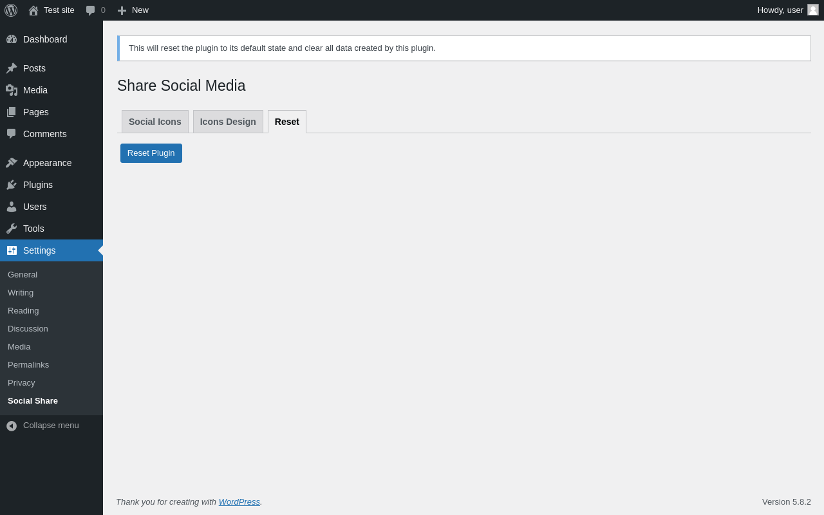The width and height of the screenshot is (824, 515).
Task: Open the Posts menu
Action: (51, 68)
